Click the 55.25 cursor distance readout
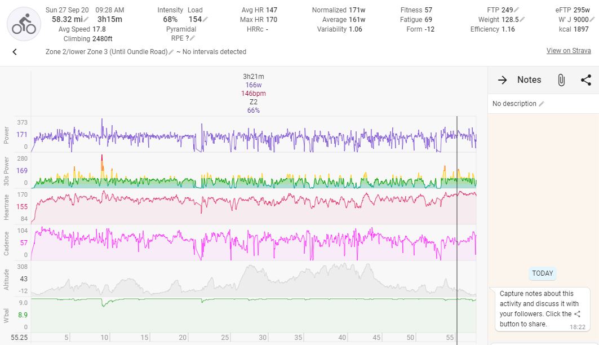This screenshot has height=345, width=599. [x=19, y=337]
